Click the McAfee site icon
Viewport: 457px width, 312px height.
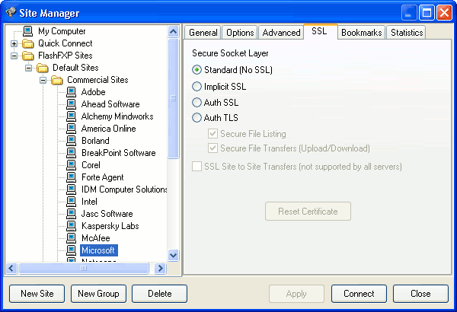pyautogui.click(x=71, y=238)
